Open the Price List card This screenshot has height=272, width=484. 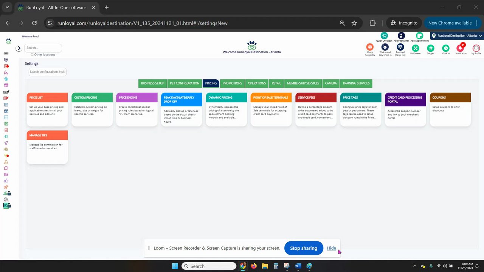47,110
